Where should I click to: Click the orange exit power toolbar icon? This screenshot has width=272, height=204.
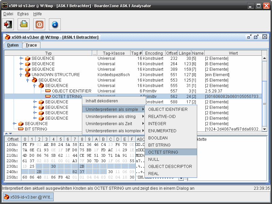pos(39,24)
